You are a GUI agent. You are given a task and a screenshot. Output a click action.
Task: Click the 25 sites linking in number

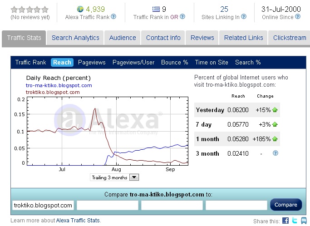224,9
